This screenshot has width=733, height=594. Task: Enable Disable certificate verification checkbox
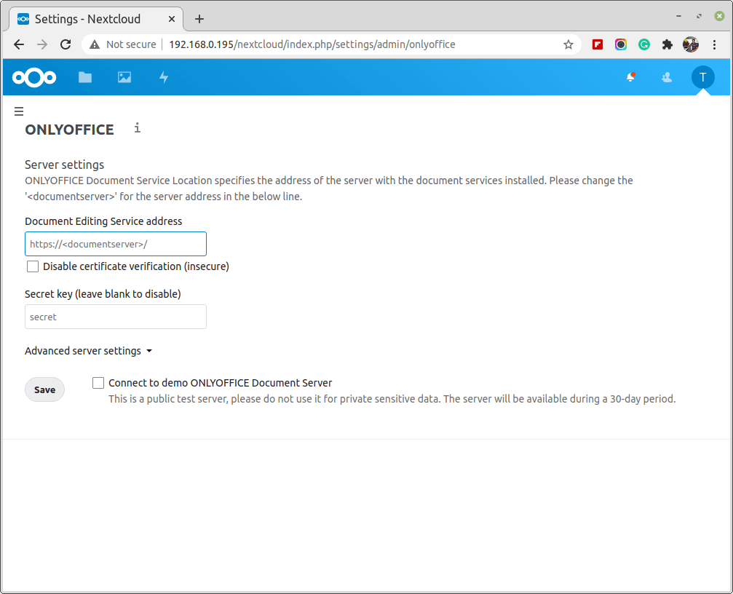(33, 266)
